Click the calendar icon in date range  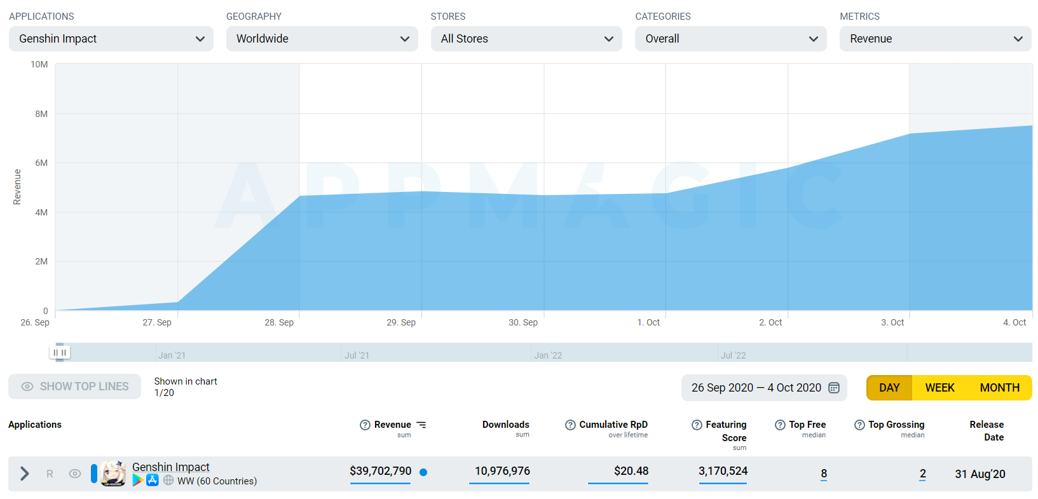(x=834, y=388)
